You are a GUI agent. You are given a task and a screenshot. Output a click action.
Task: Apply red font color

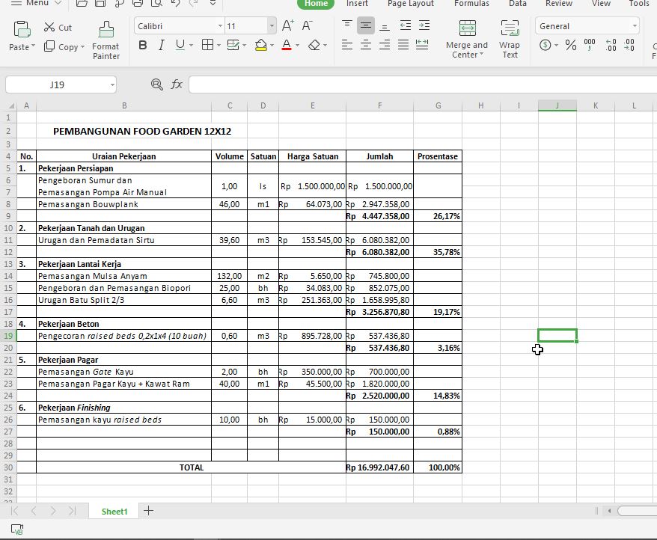[x=287, y=45]
